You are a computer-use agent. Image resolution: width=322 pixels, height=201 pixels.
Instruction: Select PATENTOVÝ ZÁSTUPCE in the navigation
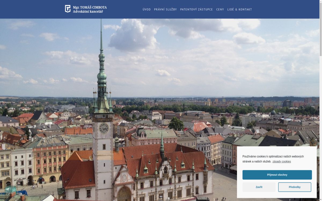(x=196, y=9)
